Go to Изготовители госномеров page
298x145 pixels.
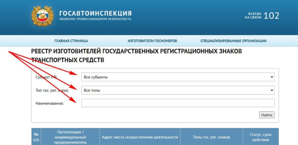coord(152,41)
